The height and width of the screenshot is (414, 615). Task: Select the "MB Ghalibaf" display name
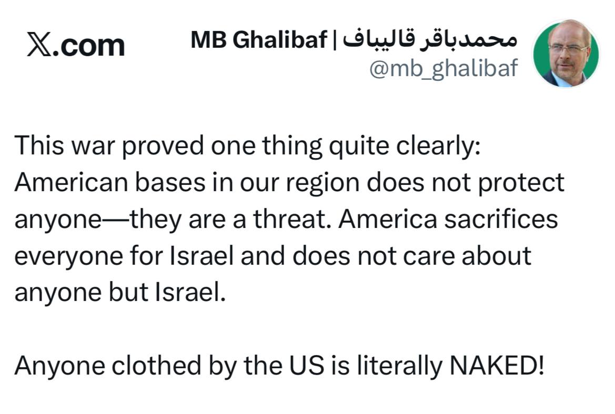tap(258, 40)
